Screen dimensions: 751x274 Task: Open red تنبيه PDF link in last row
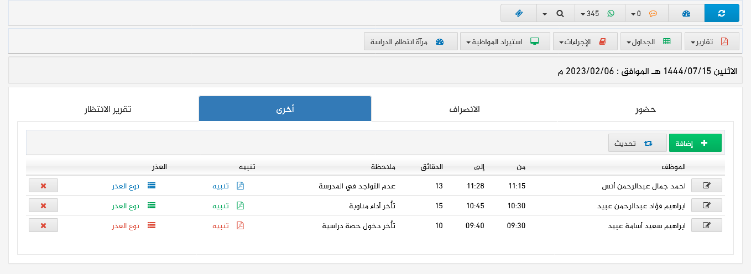[228, 225]
